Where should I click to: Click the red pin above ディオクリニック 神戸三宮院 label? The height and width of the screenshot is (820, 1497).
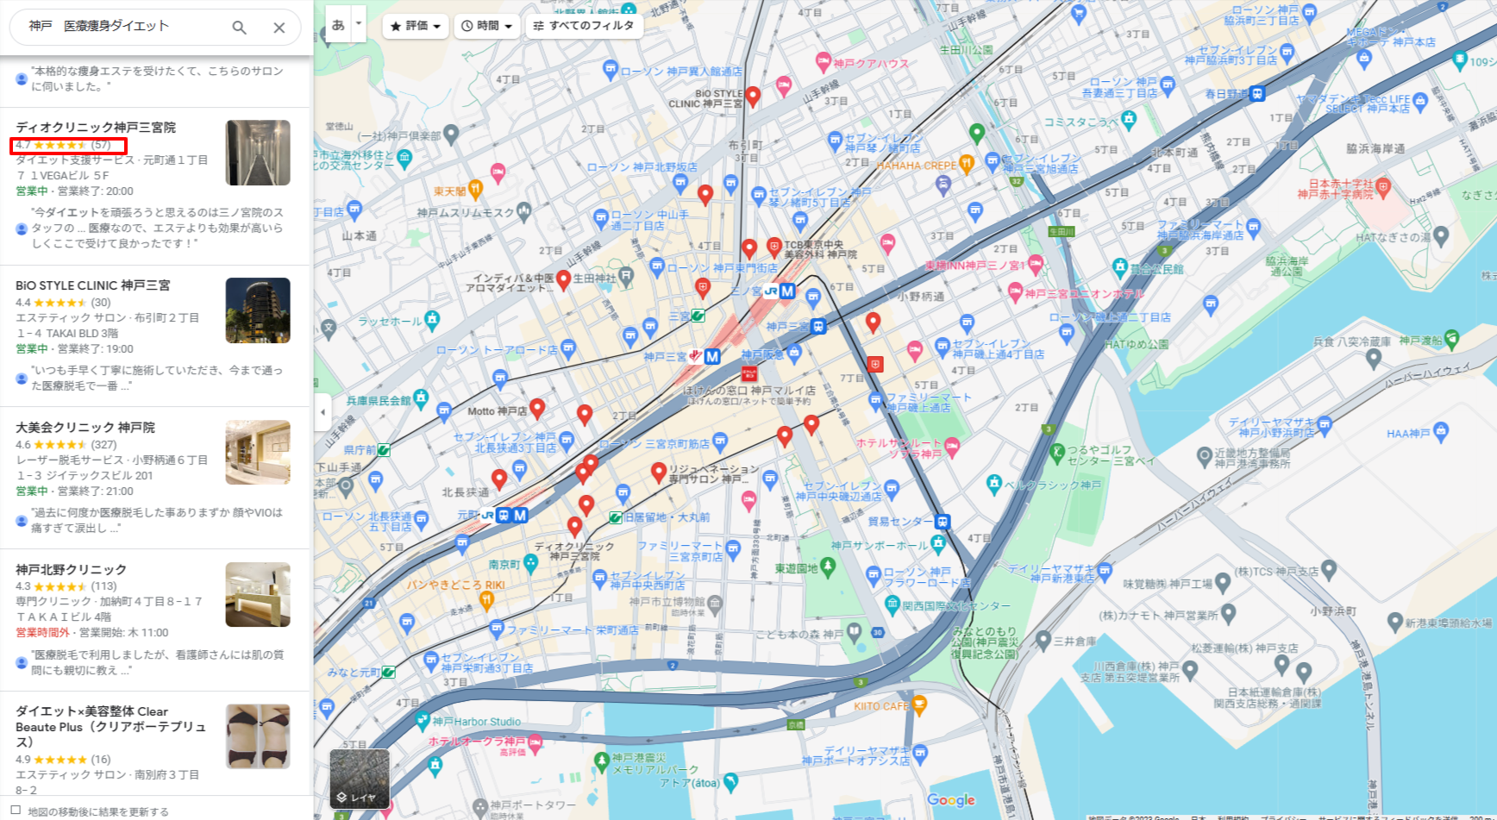coord(575,526)
